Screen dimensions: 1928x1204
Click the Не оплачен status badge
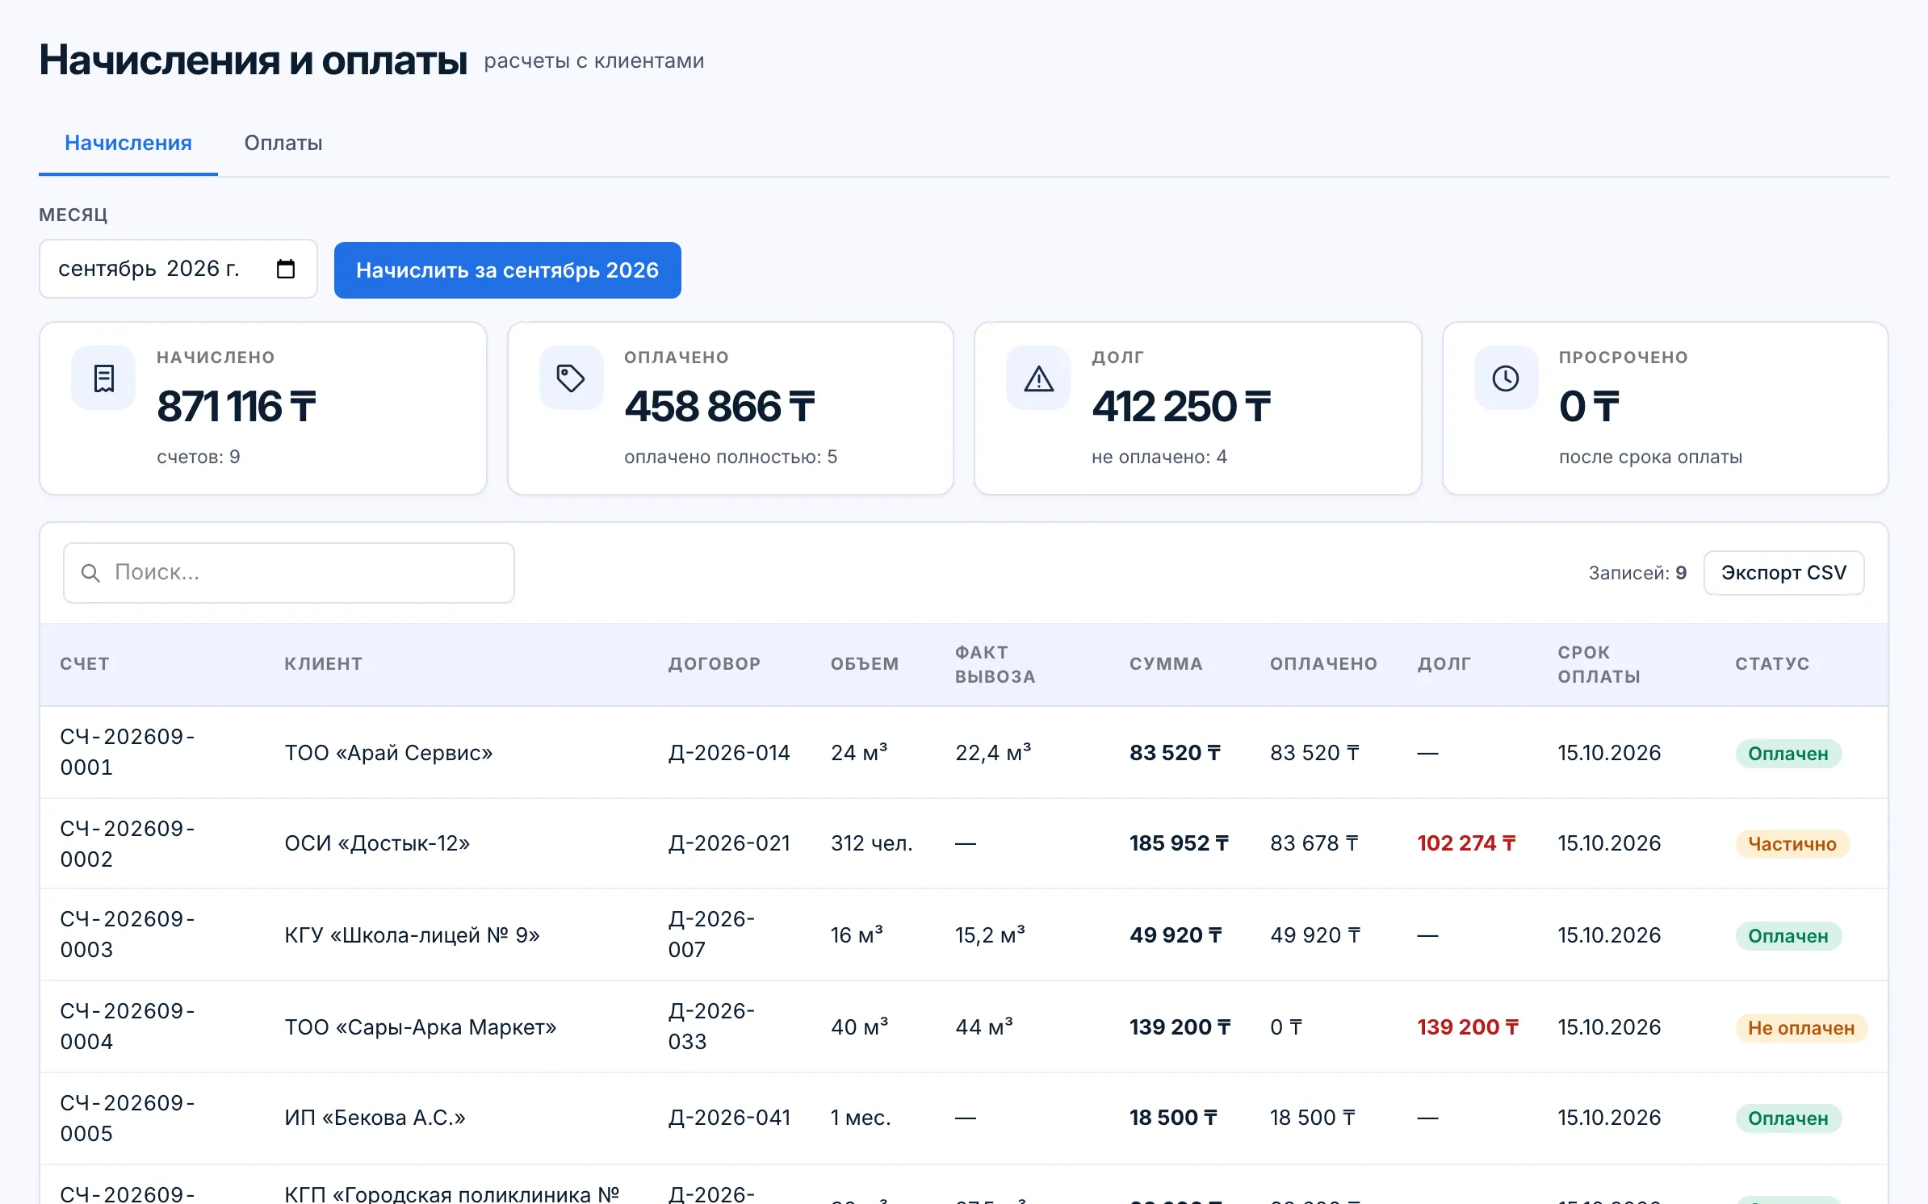pos(1801,1028)
